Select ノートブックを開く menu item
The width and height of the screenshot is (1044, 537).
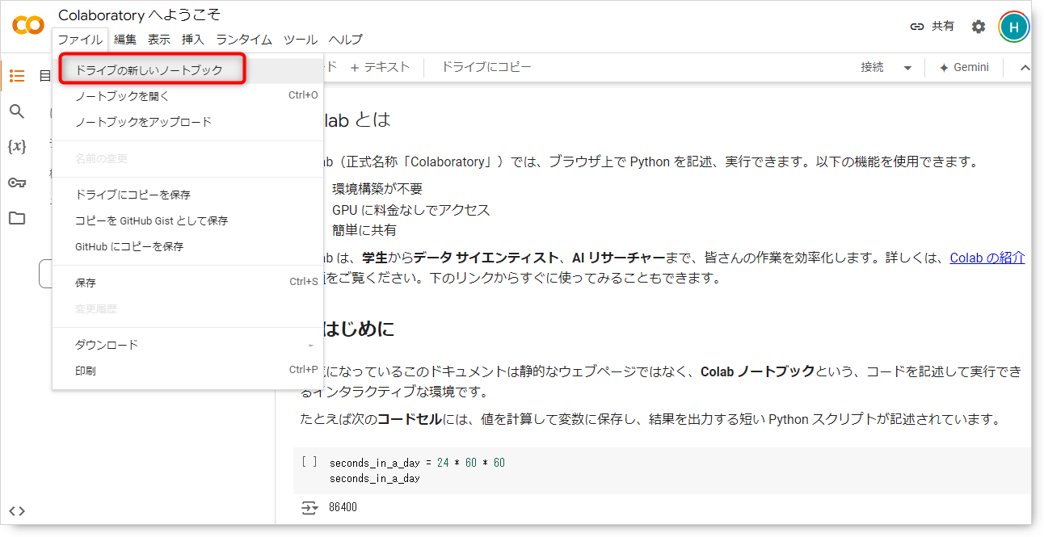(187, 96)
